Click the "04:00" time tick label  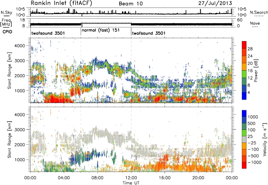click(64, 178)
